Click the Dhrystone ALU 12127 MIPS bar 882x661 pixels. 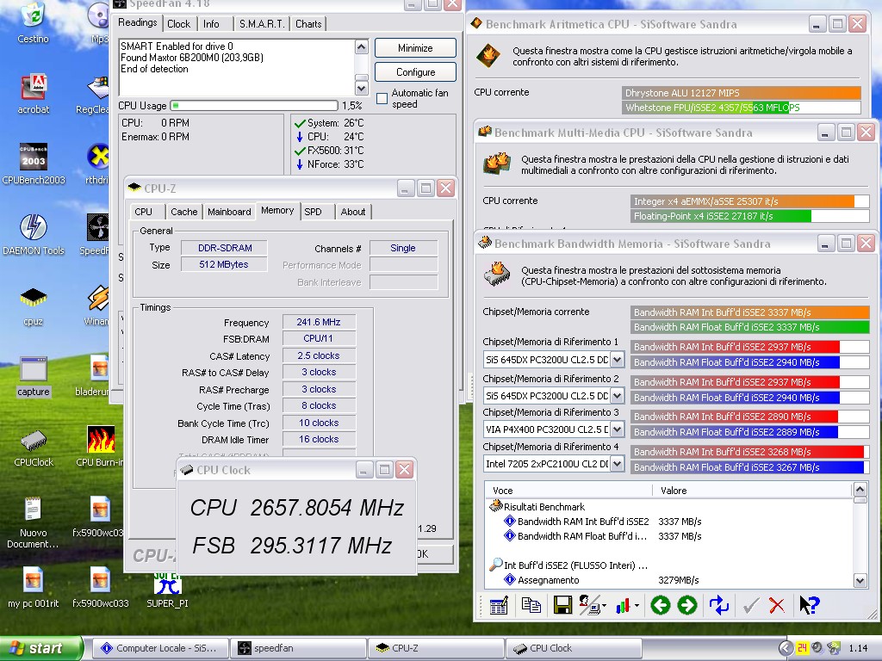pyautogui.click(x=742, y=93)
